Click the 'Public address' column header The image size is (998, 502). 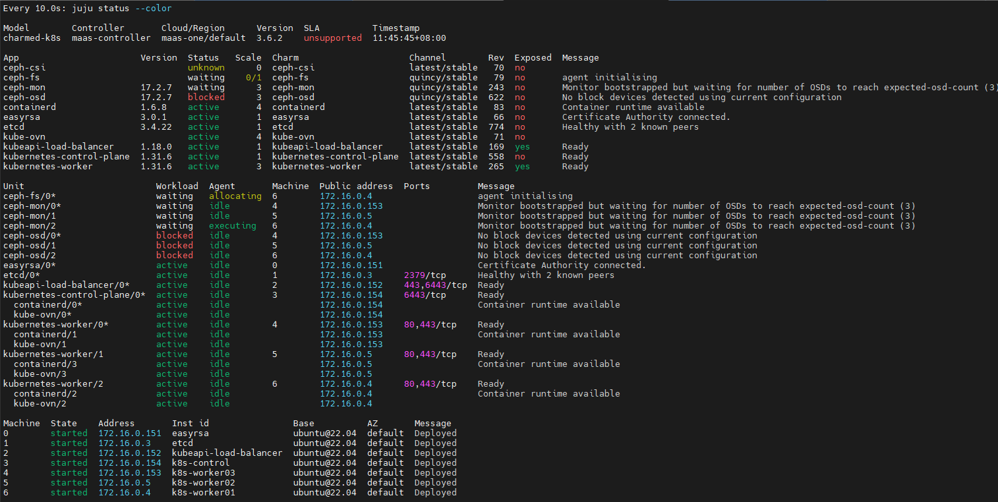(x=357, y=186)
